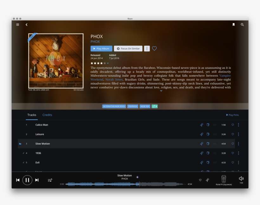The height and width of the screenshot is (205, 260).
Task: Open the overflow menu for track 1936
Action: pos(238,153)
